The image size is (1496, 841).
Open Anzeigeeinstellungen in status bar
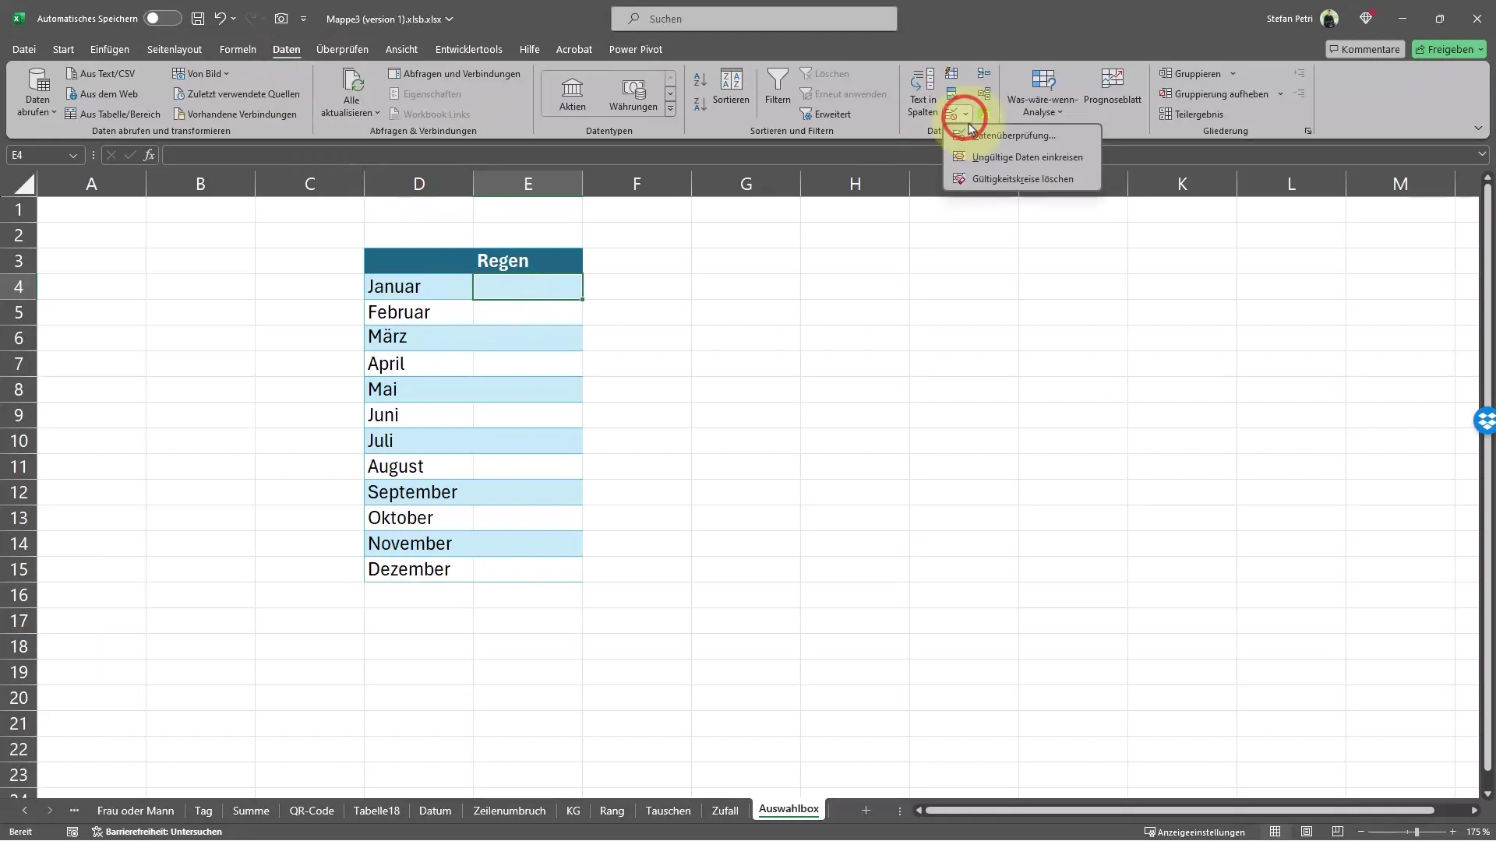coord(1194,832)
